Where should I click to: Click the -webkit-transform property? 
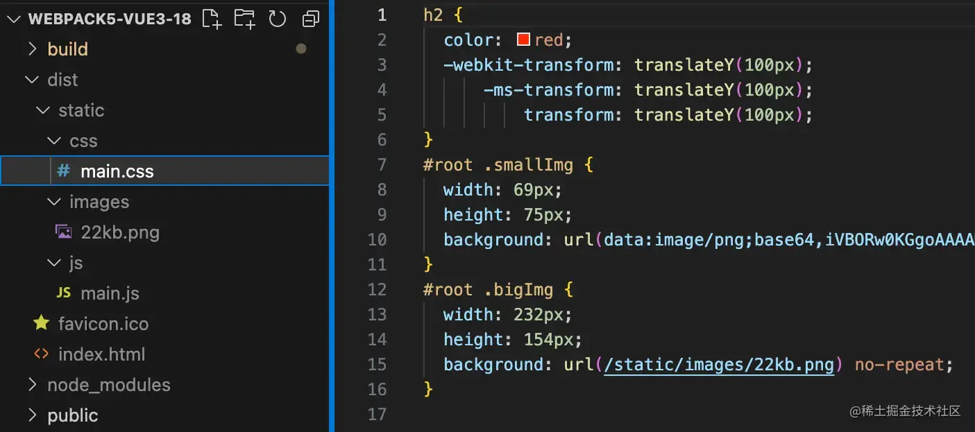(529, 65)
